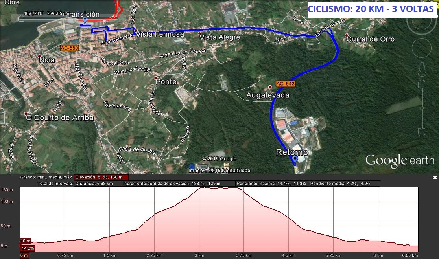This screenshot has width=439, height=259.
Task: Click the elevation peak at 3 km
Action: click(x=199, y=188)
